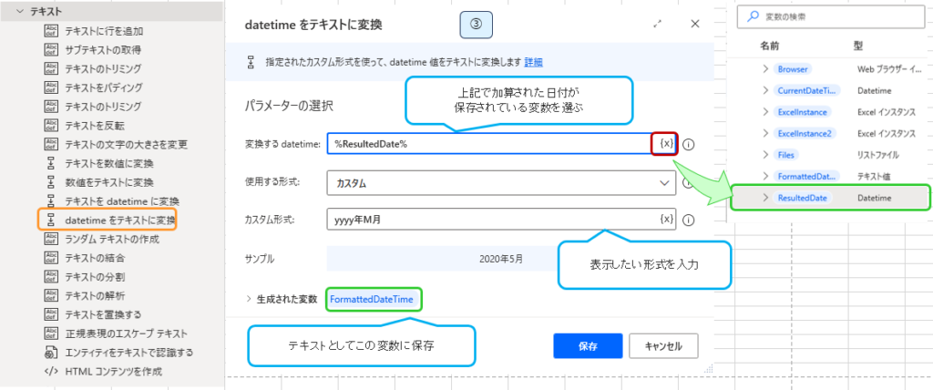Expand the ExcelInstance variable

[x=765, y=112]
